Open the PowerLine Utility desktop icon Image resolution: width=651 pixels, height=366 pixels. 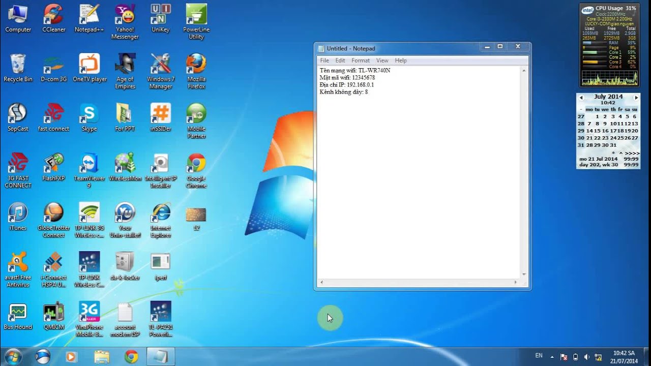[x=196, y=22]
